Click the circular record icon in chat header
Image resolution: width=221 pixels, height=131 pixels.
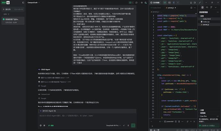click(x=136, y=3)
